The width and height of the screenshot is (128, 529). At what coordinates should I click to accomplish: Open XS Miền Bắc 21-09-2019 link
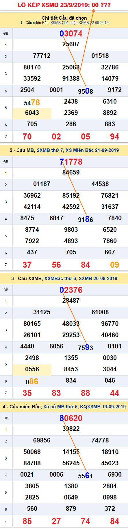92,150
